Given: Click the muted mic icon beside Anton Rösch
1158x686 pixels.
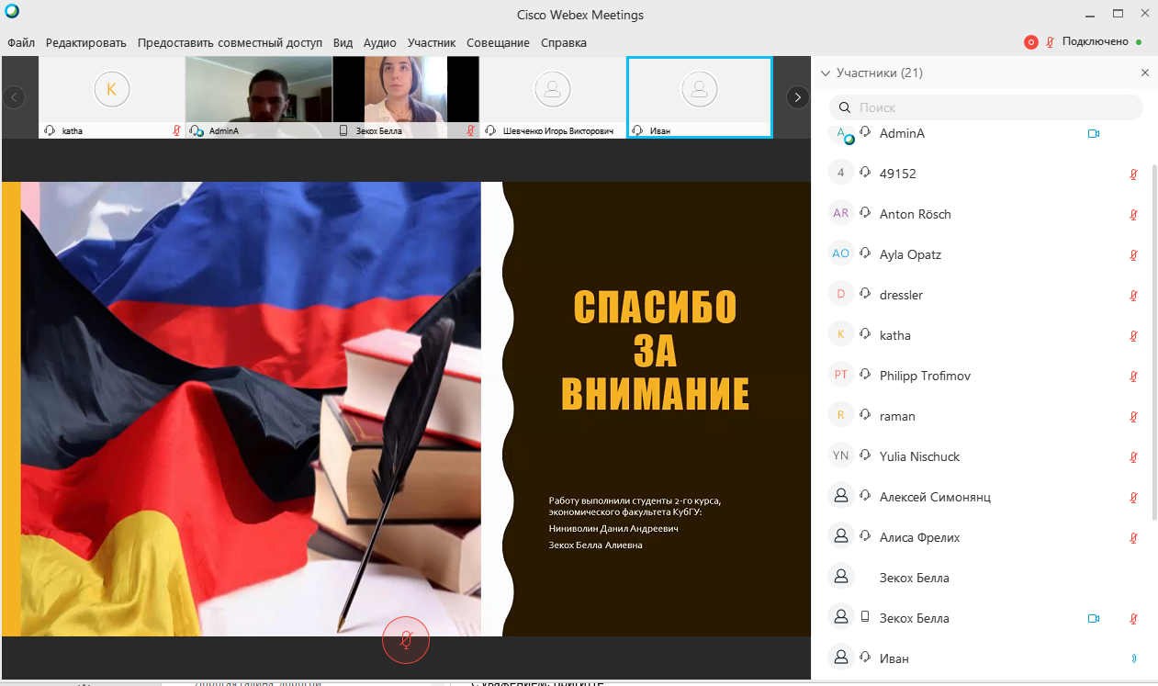Looking at the screenshot, I should coord(1133,215).
